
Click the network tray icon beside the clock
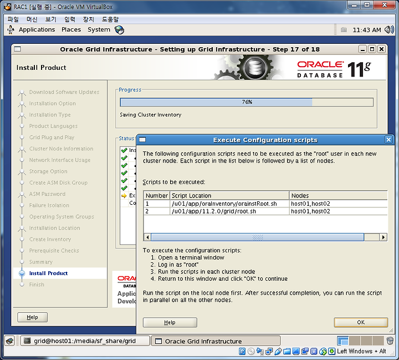344,30
